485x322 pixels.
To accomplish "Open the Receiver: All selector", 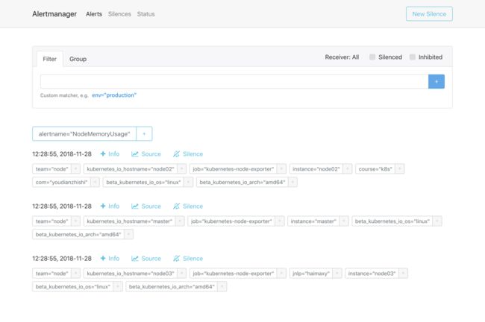I will tap(342, 57).
